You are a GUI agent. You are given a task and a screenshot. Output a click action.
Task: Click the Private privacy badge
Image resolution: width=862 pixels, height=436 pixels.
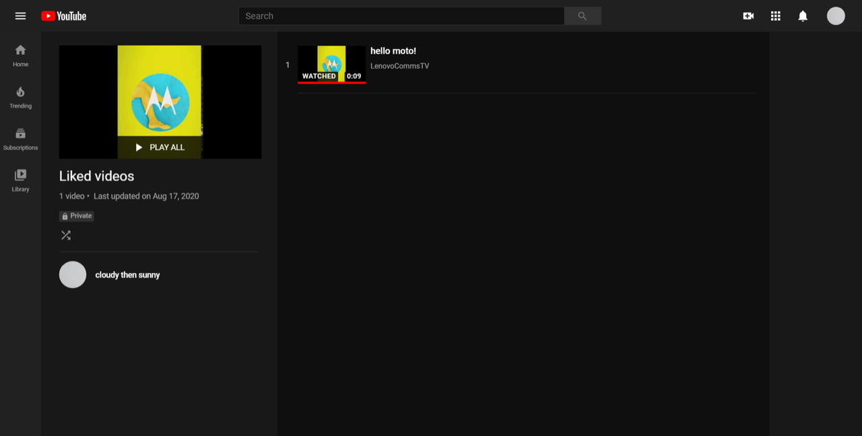(x=77, y=216)
